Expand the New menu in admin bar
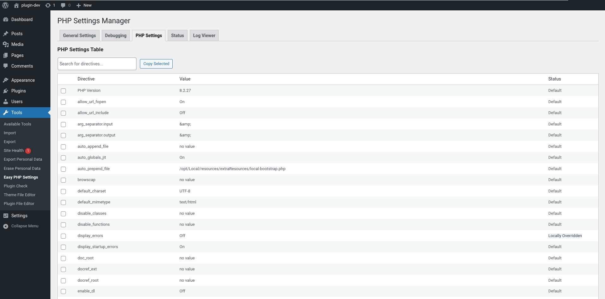The width and height of the screenshot is (605, 299). (84, 5)
